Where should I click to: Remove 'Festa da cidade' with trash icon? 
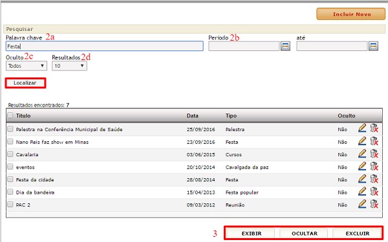click(374, 179)
